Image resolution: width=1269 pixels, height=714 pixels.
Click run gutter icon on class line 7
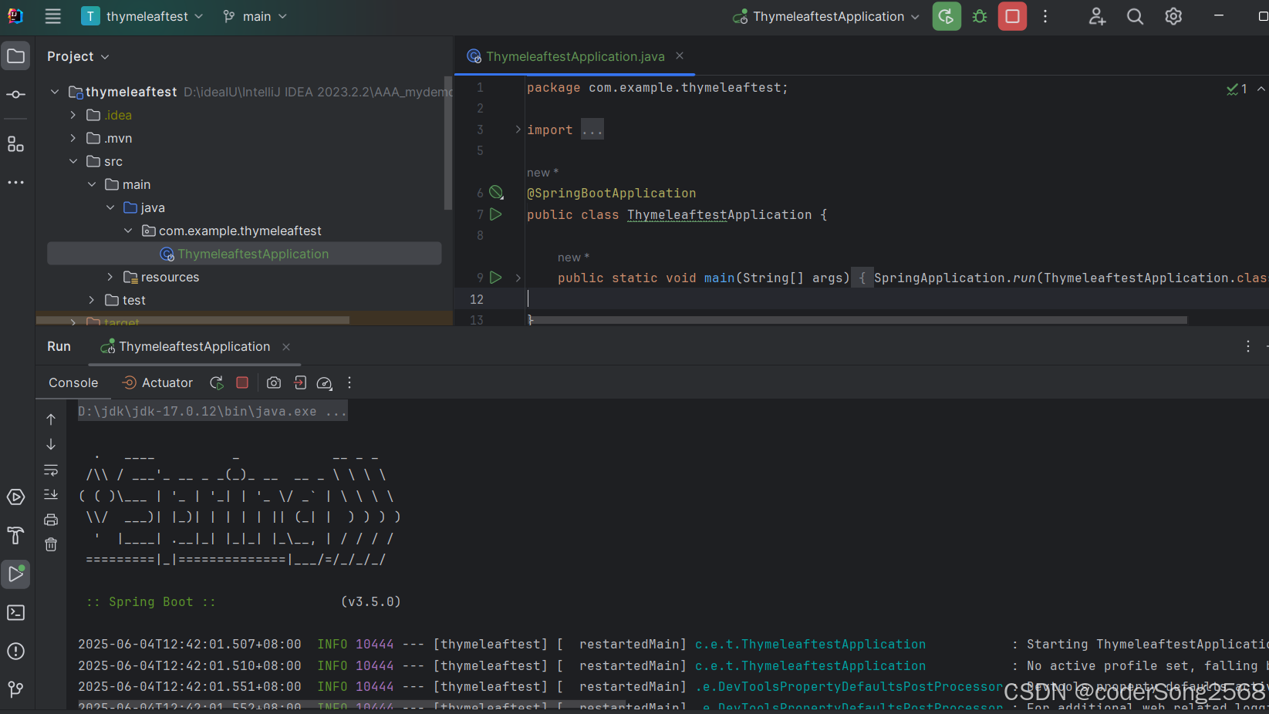click(x=496, y=214)
